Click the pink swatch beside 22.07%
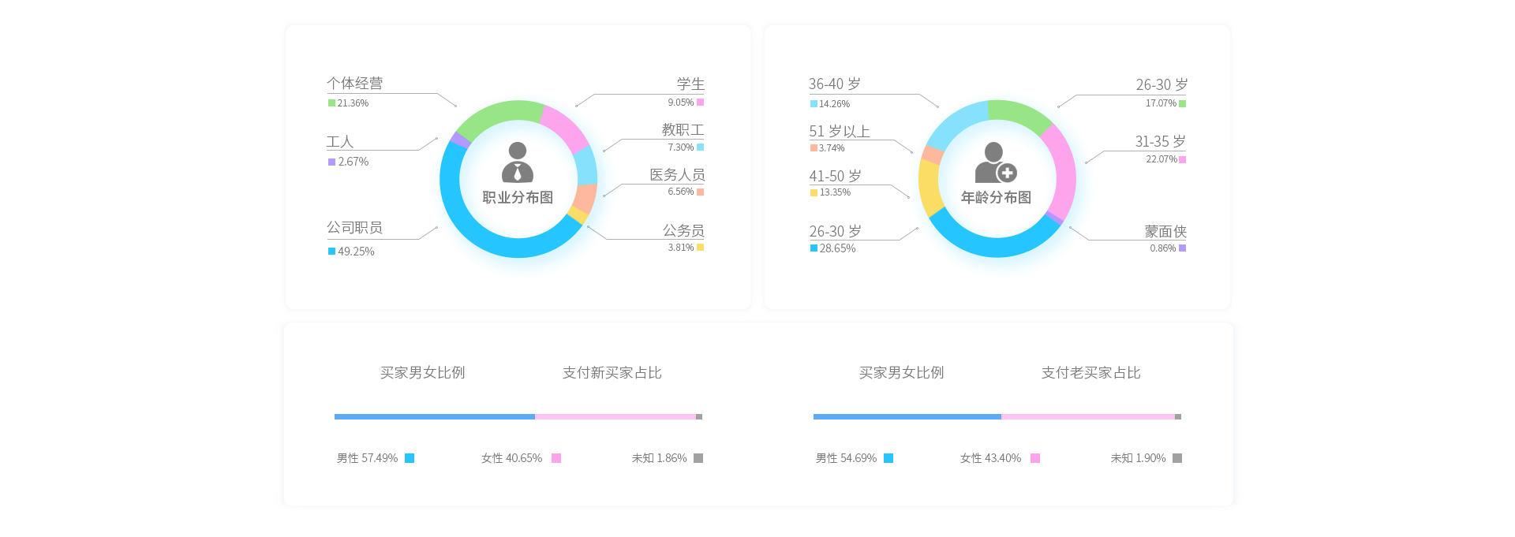 click(x=1182, y=159)
